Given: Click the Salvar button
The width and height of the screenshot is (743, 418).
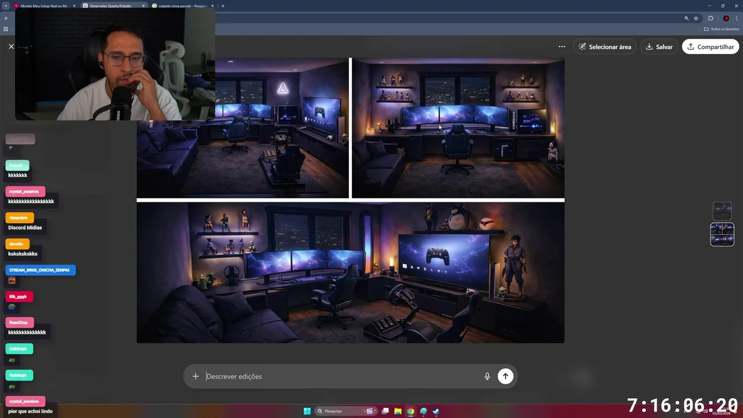Looking at the screenshot, I should (659, 46).
